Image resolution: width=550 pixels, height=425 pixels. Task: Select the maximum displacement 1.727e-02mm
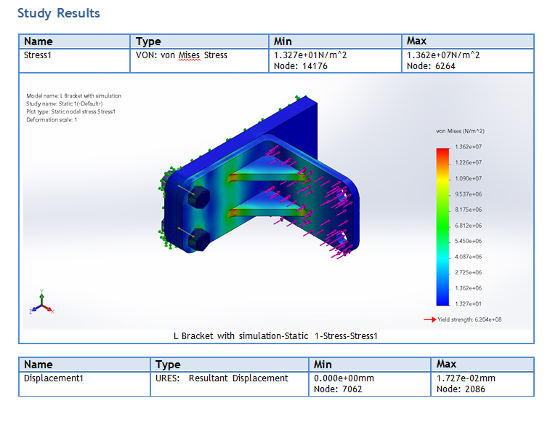click(x=466, y=378)
